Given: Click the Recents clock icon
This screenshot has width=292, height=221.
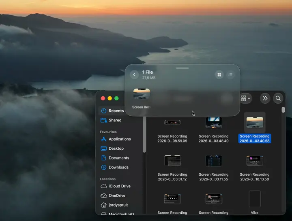Looking at the screenshot, I should [104, 111].
